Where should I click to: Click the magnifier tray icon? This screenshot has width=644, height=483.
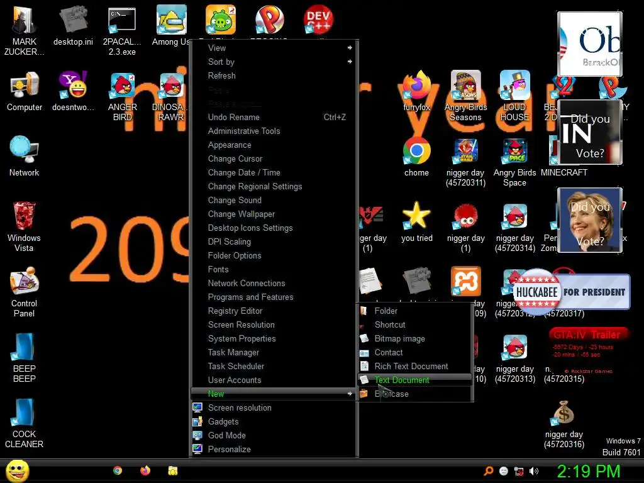pyautogui.click(x=488, y=471)
